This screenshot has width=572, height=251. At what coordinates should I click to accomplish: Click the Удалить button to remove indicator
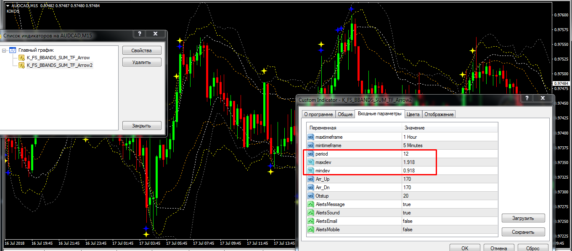(x=142, y=62)
